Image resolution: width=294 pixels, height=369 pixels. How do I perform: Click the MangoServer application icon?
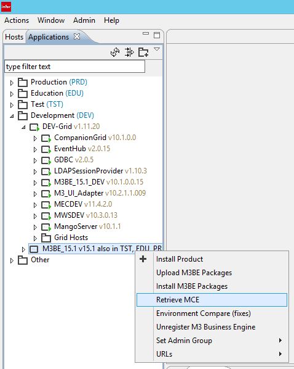coord(46,227)
